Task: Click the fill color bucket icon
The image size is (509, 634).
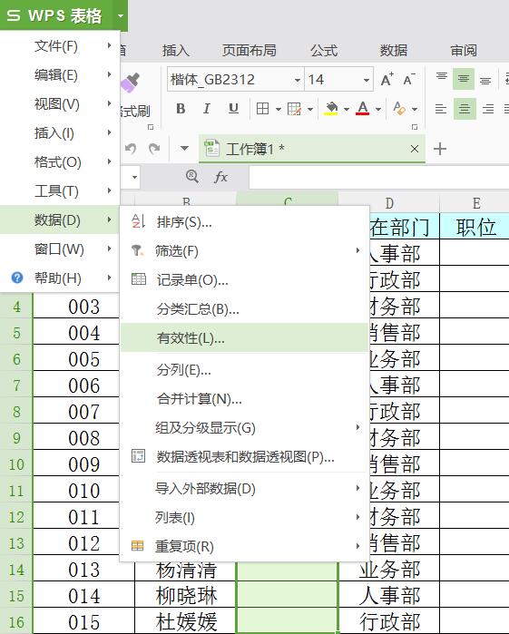Action: [331, 109]
